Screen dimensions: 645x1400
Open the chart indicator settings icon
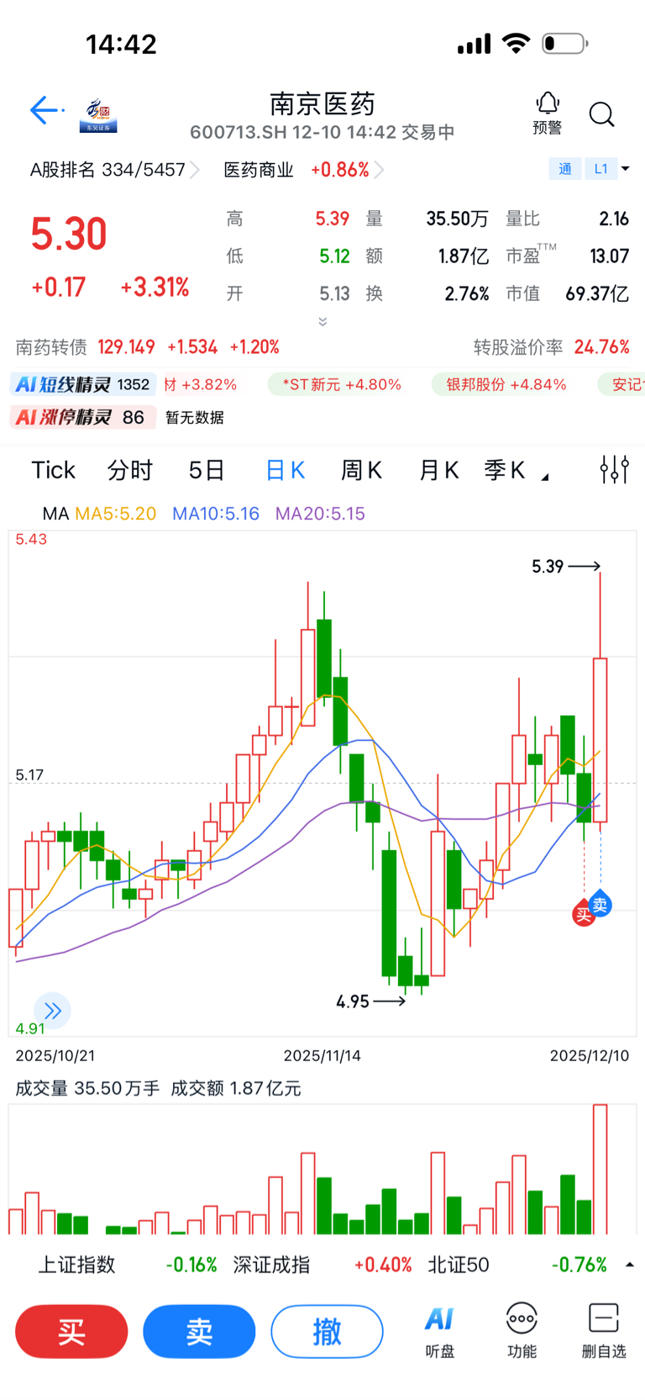coord(615,469)
